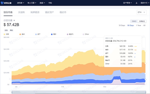Expand the 浏览器 navigation menu
Viewport: 150px width, 94px height.
point(20,3)
